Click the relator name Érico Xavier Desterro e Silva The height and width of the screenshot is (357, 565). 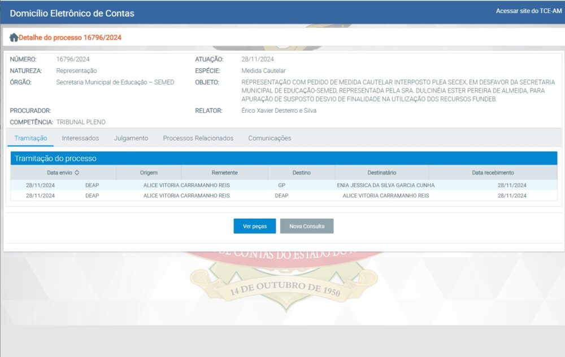click(x=279, y=111)
